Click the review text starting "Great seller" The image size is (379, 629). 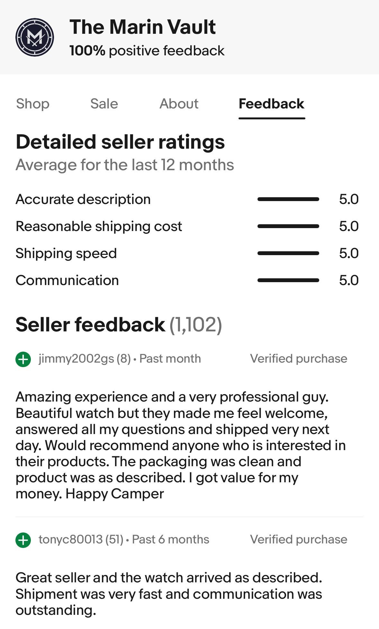click(169, 594)
